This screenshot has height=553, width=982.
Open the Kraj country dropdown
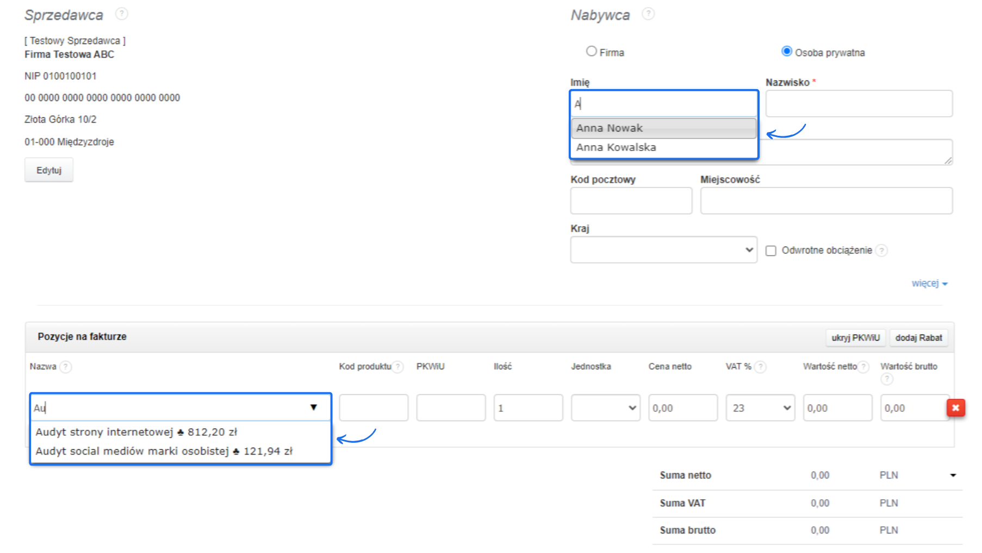663,250
